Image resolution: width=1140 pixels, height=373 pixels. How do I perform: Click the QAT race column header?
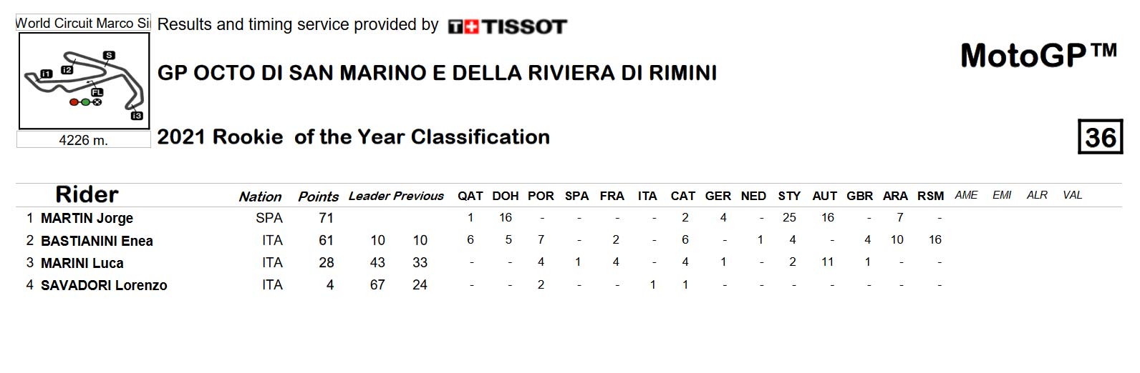(x=470, y=196)
